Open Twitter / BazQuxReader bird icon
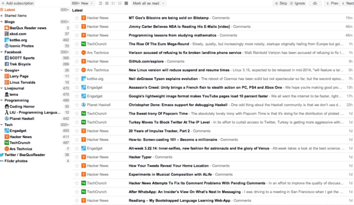 [x=2, y=155]
